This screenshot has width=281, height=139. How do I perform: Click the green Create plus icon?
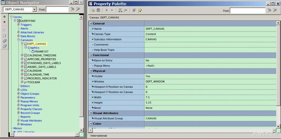pos(4,17)
